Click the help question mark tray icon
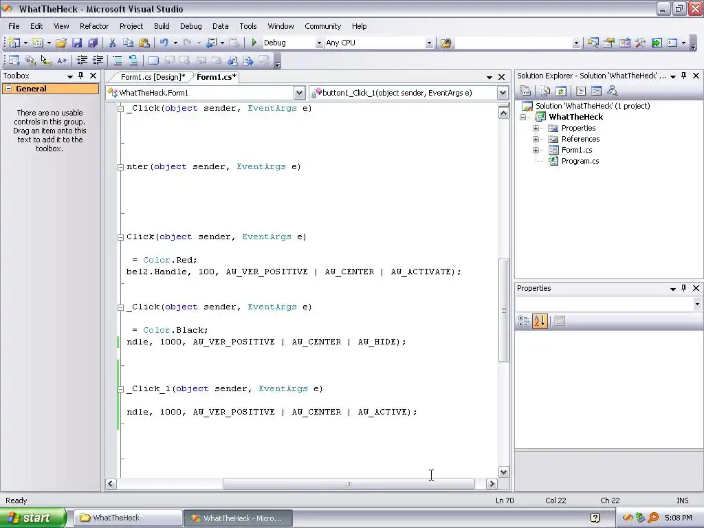Viewport: 704px width, 528px height. pyautogui.click(x=595, y=518)
